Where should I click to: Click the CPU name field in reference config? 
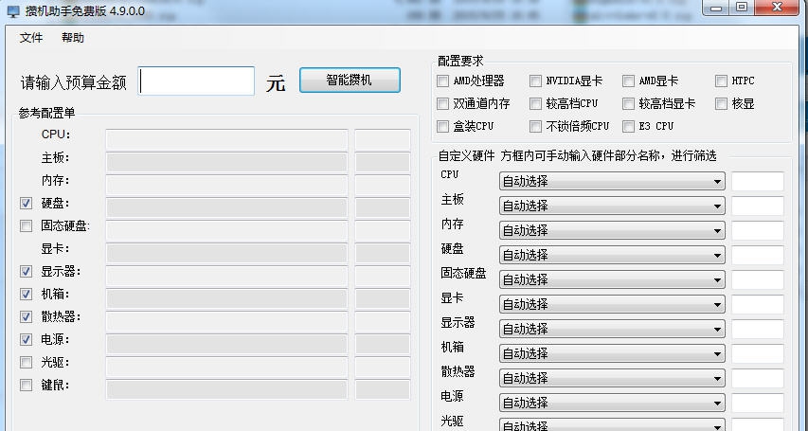[226, 139]
